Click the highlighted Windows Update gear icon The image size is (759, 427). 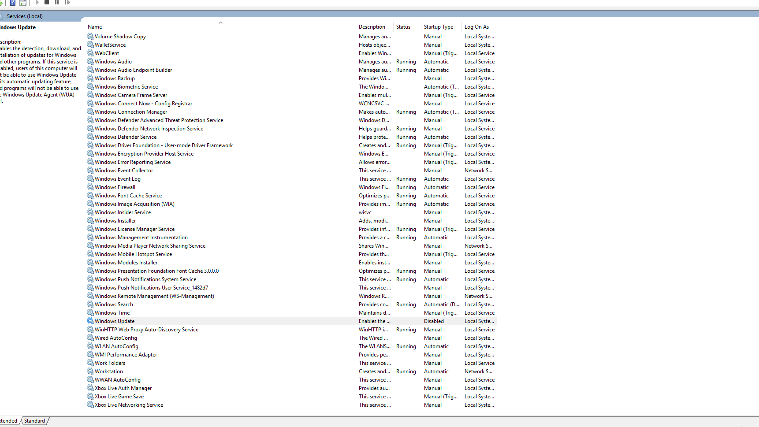90,321
